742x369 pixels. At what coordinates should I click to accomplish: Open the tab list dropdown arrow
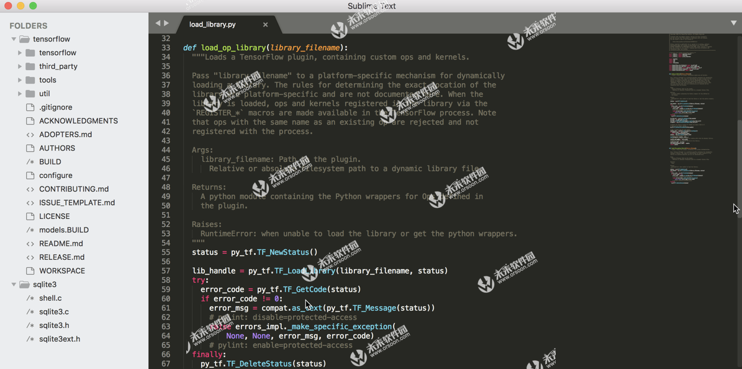pyautogui.click(x=733, y=23)
